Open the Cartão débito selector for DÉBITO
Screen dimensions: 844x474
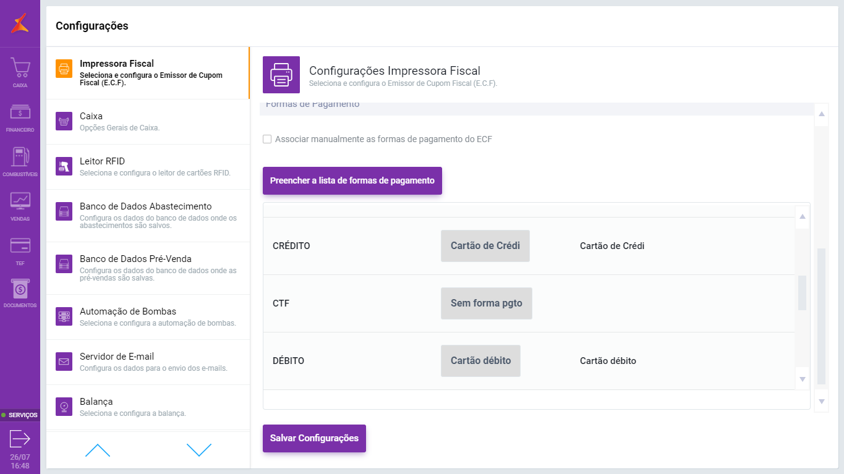(480, 361)
